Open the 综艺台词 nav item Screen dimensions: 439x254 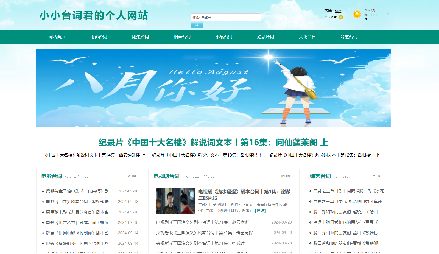coord(349,37)
